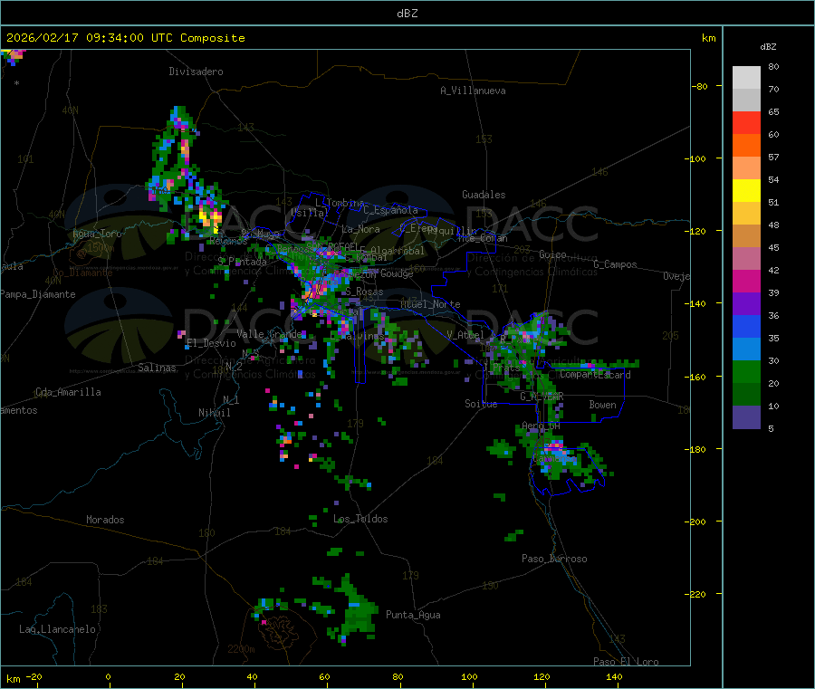Viewport: 815px width, 689px height.
Task: Click the G_Campos place label
Action: (x=615, y=264)
